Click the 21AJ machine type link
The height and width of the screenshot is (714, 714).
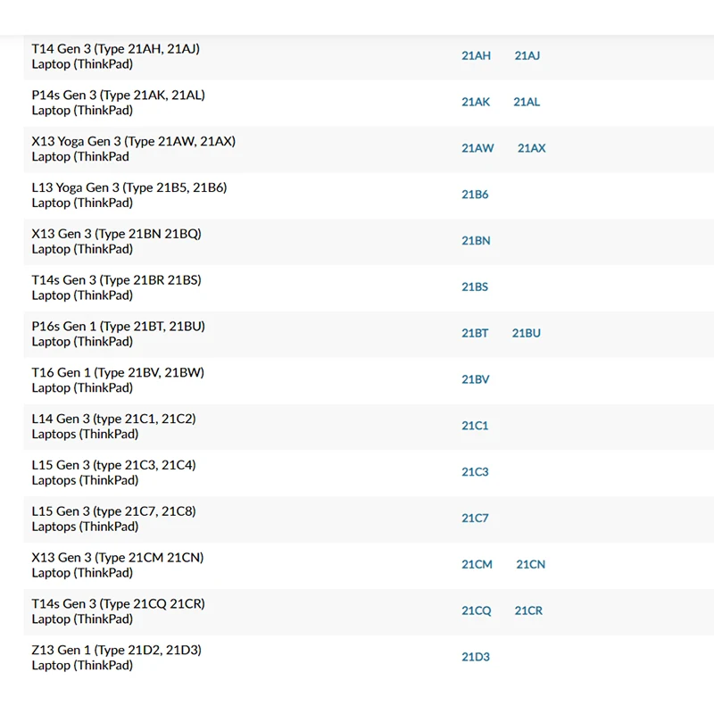point(527,55)
